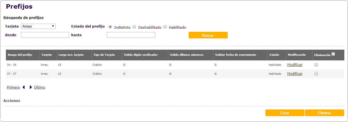
Task: Open the Tarjeta dropdown showing Amex
Action: coord(38,26)
